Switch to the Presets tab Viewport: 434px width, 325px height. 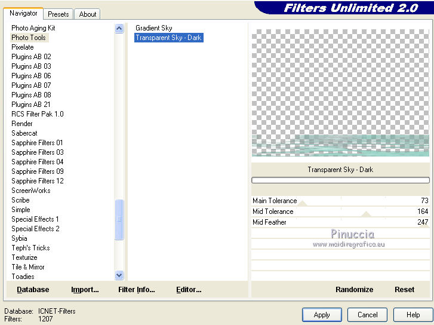click(x=58, y=14)
